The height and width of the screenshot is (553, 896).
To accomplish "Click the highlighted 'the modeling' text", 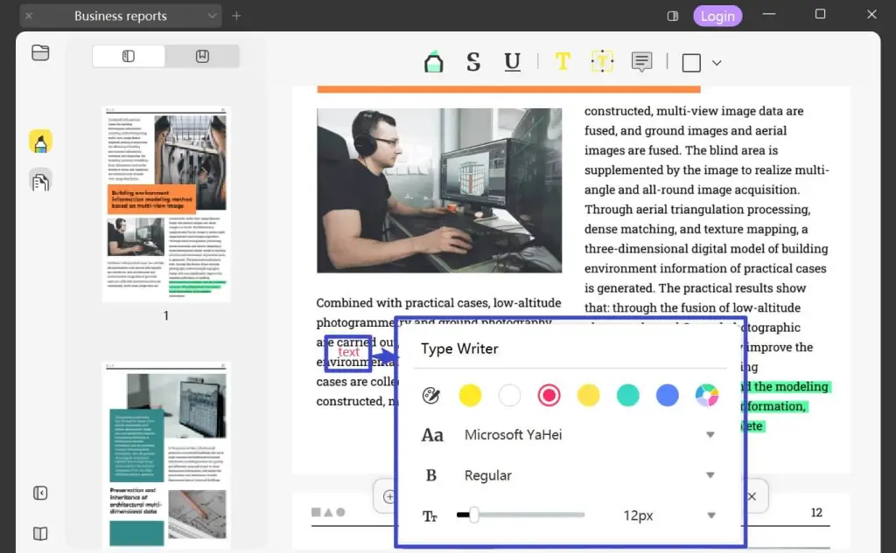I will click(x=791, y=386).
